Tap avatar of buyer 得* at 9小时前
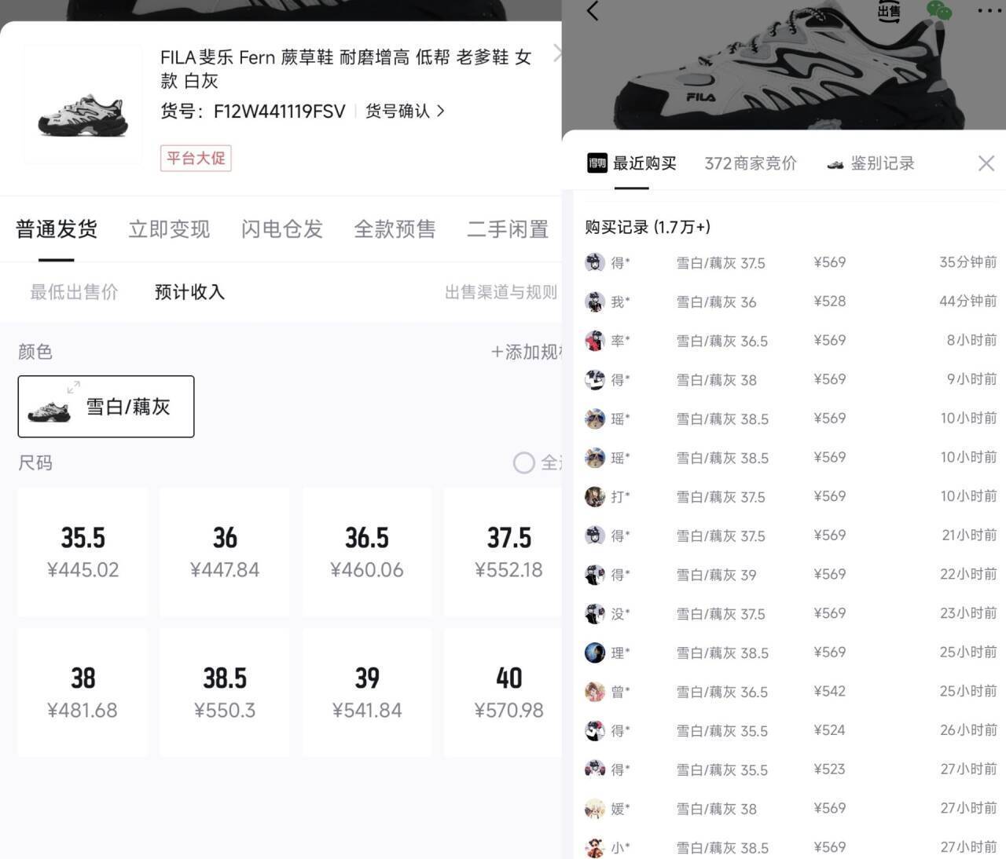Viewport: 1006px width, 859px height. click(595, 379)
